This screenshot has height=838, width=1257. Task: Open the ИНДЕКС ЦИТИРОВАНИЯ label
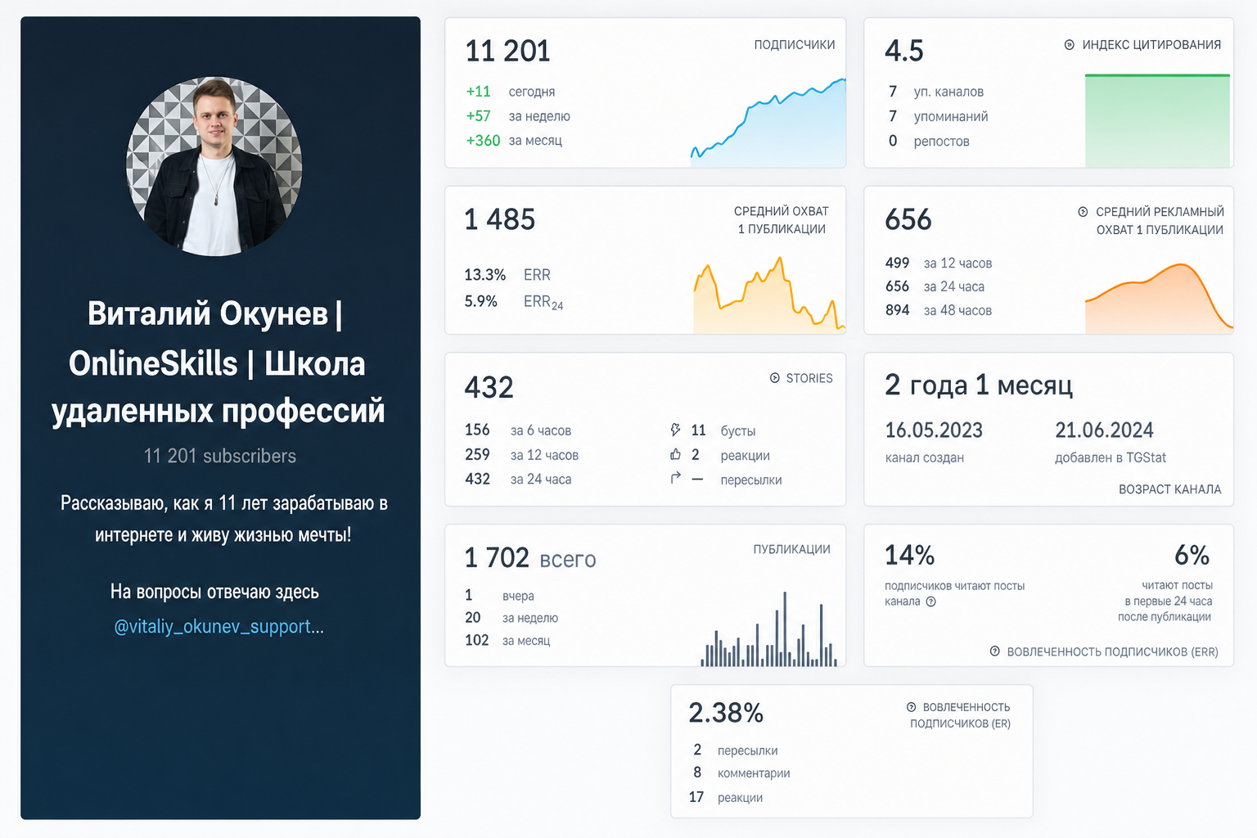click(x=1151, y=45)
